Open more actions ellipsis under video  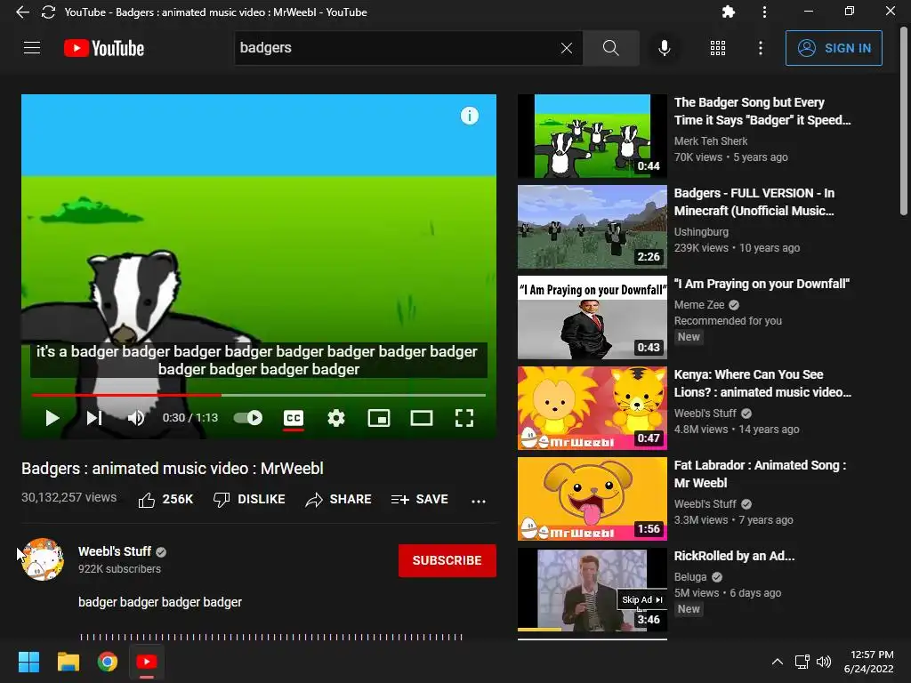click(x=478, y=501)
